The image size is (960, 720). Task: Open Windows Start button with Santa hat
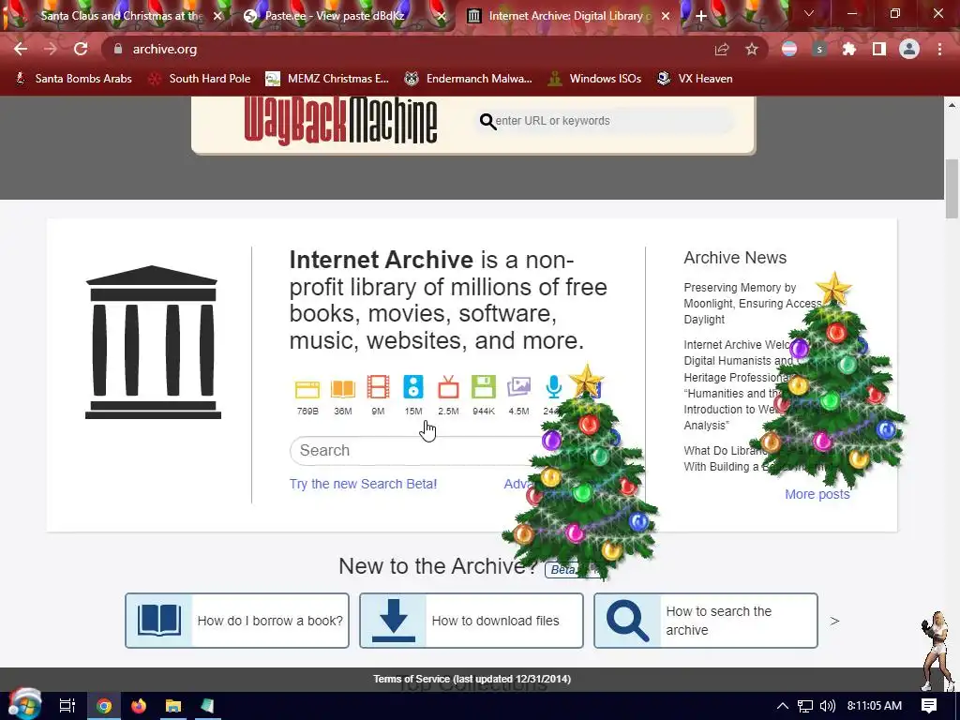pos(25,705)
